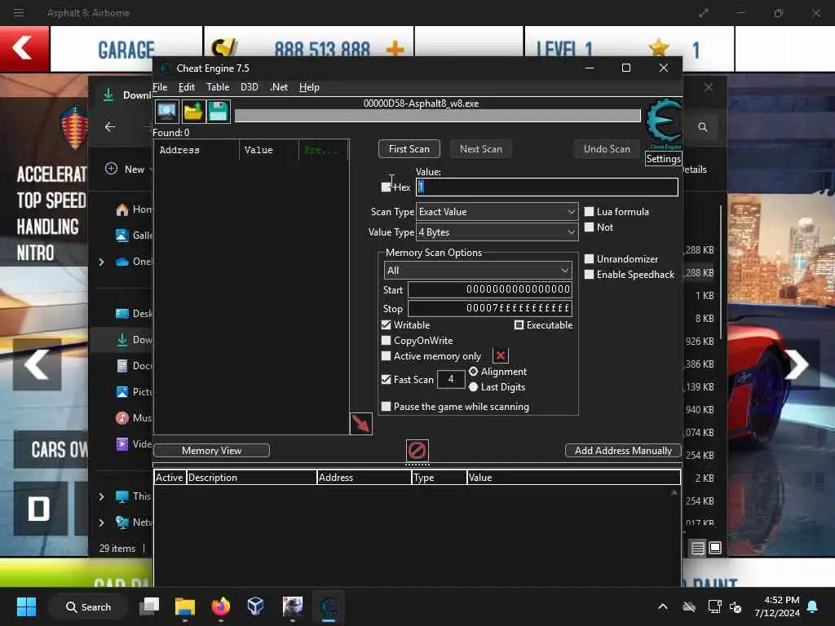Enable Active memory only checkbox
Image resolution: width=835 pixels, height=626 pixels.
point(386,355)
